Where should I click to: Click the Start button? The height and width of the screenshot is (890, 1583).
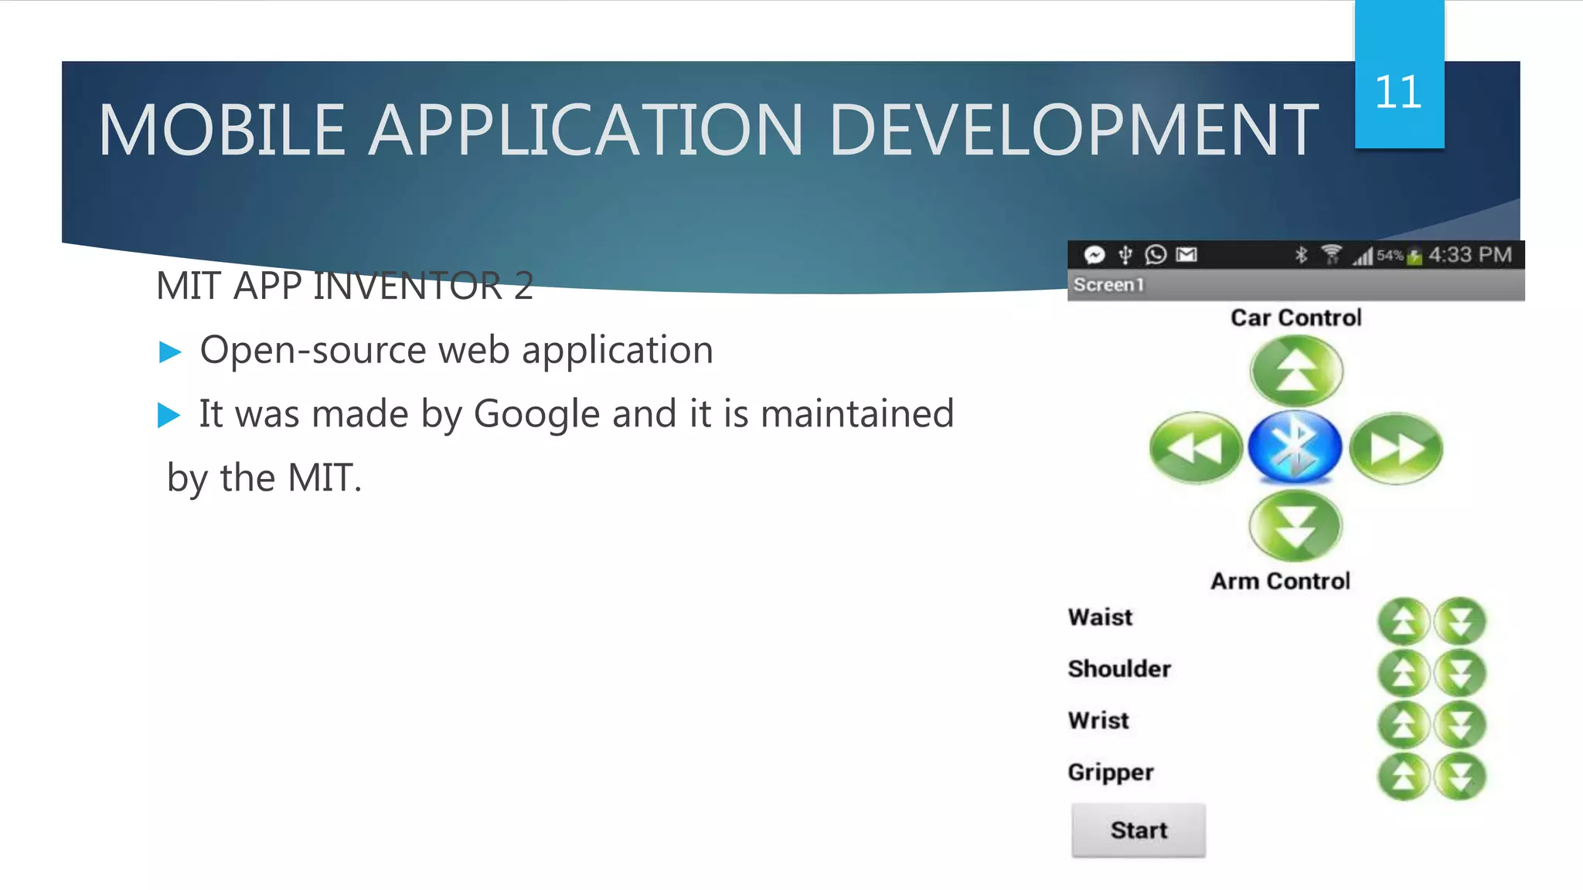1138,831
